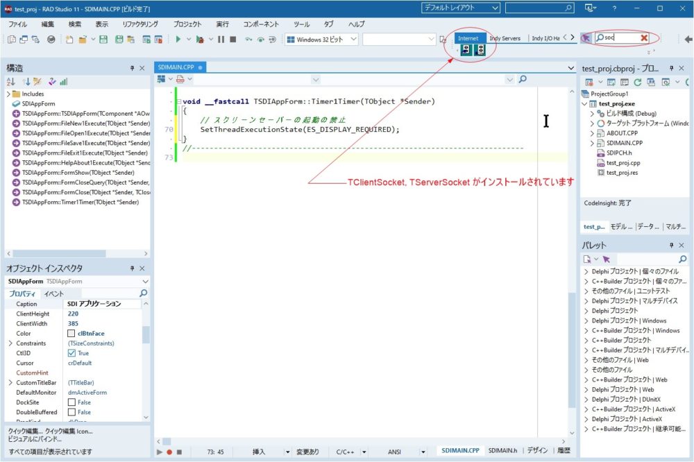Click the Color clBtnFace swatch
Screen dimensions: 694x462
point(71,334)
